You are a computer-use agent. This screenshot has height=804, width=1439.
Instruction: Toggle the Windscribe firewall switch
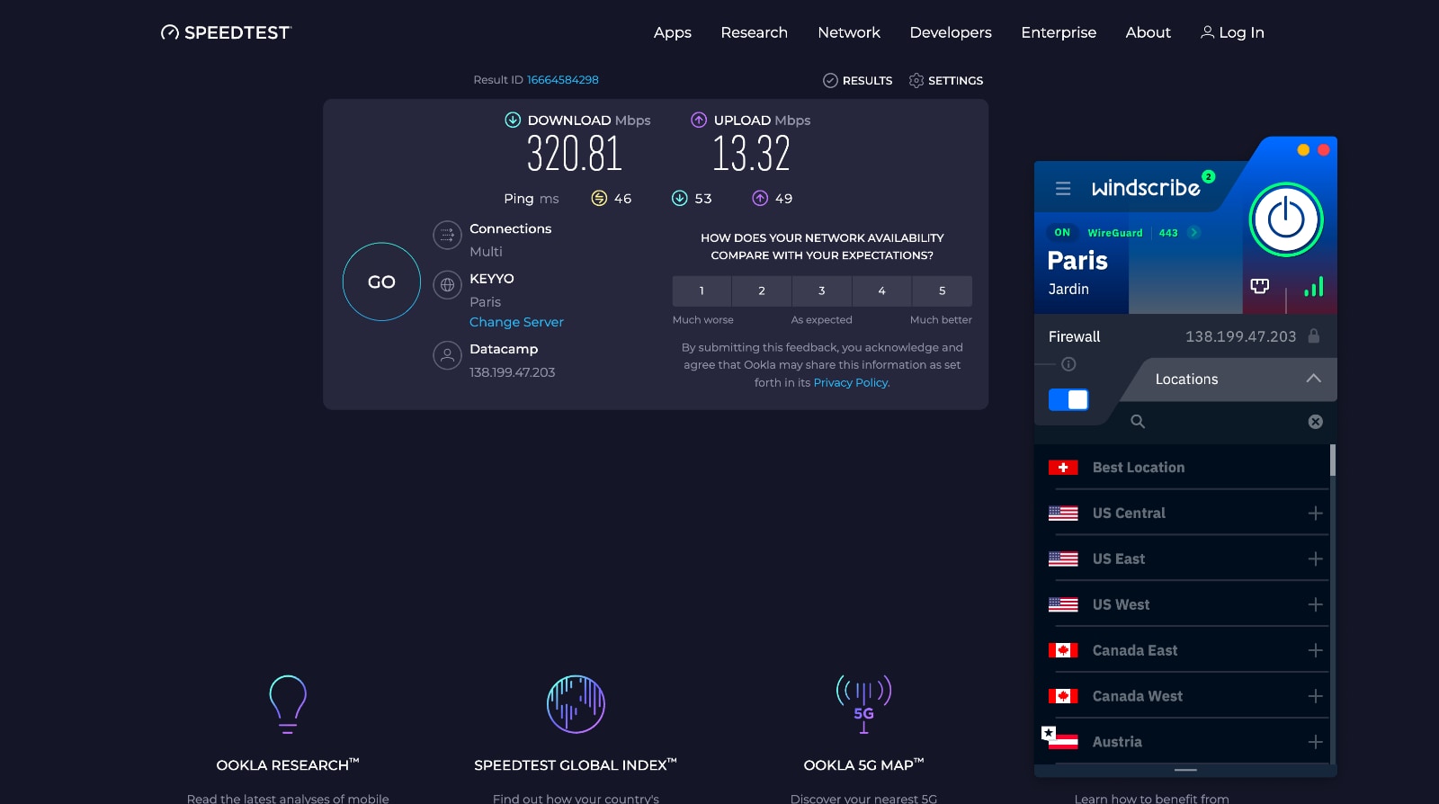(1068, 399)
